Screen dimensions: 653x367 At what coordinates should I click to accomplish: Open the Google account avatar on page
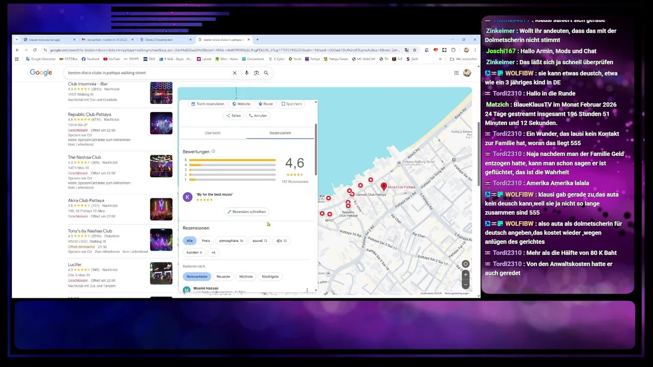coord(467,73)
